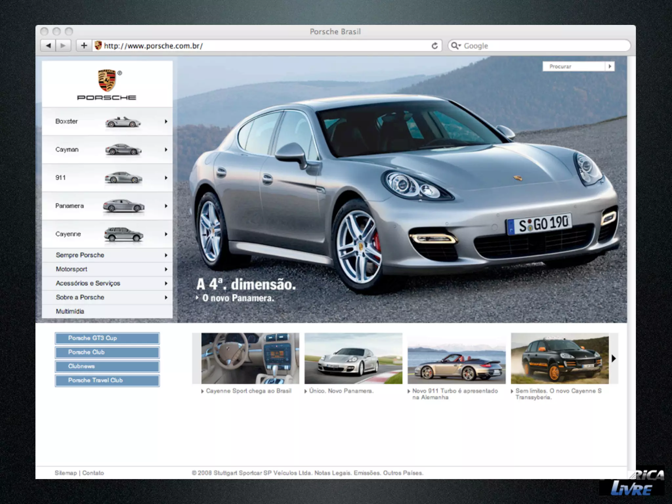The width and height of the screenshot is (672, 504).
Task: Expand the Boxster model menu
Action: pos(166,121)
